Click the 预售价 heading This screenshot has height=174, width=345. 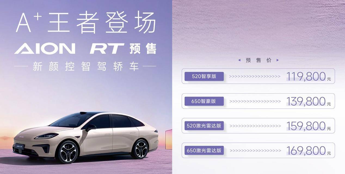tap(258, 60)
